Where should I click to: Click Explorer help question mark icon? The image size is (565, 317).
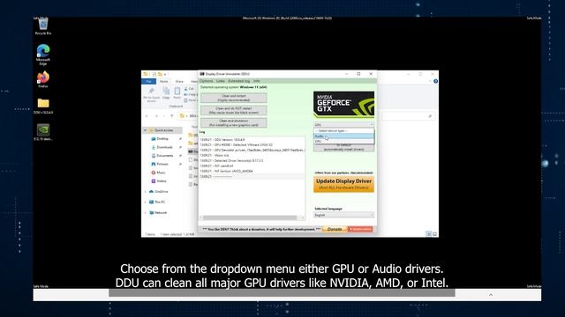coord(435,81)
